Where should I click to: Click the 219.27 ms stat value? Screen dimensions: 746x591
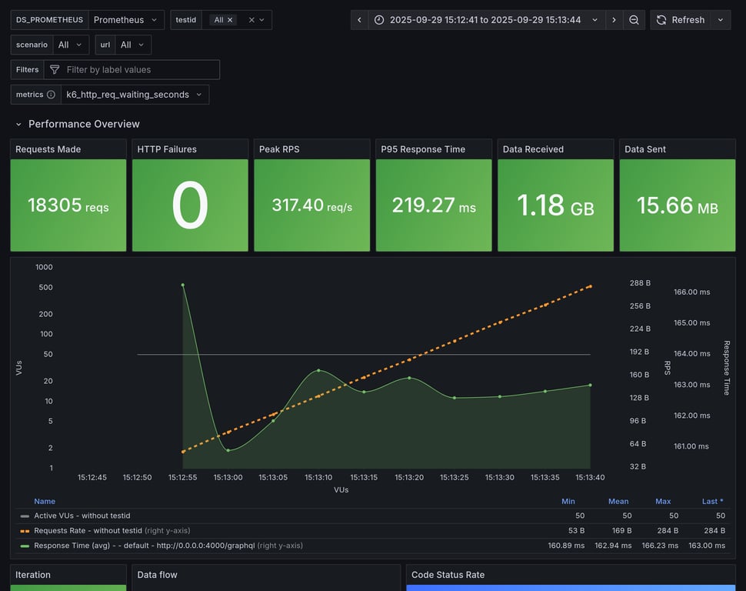point(434,205)
